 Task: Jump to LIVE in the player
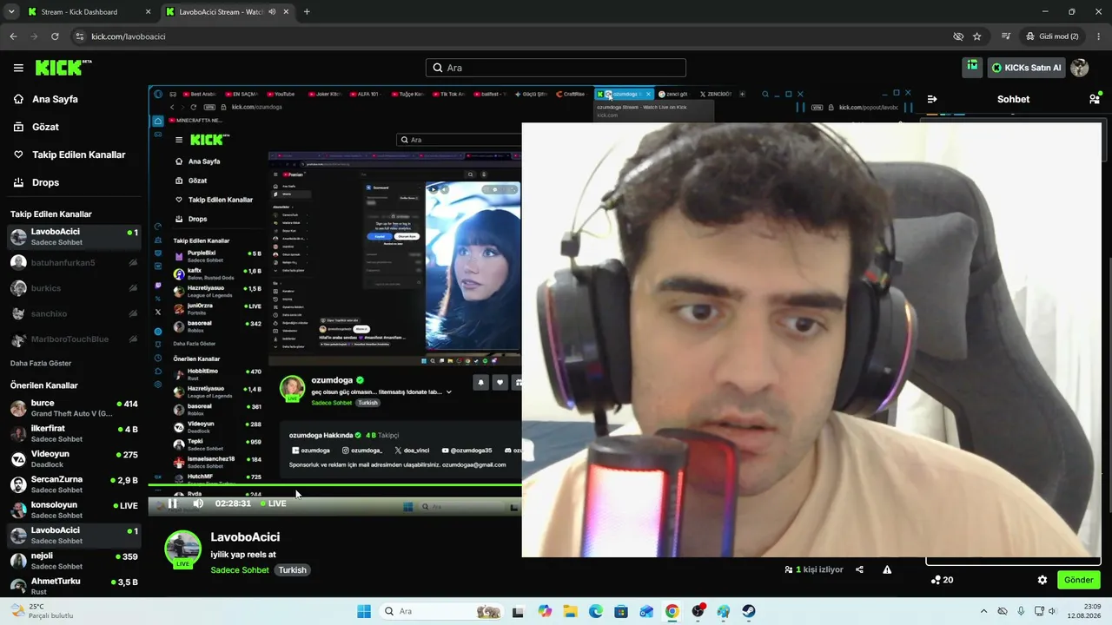pos(273,503)
